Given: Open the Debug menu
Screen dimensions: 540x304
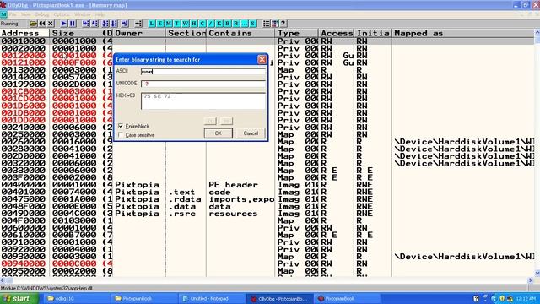Looking at the screenshot, I should 42,14.
